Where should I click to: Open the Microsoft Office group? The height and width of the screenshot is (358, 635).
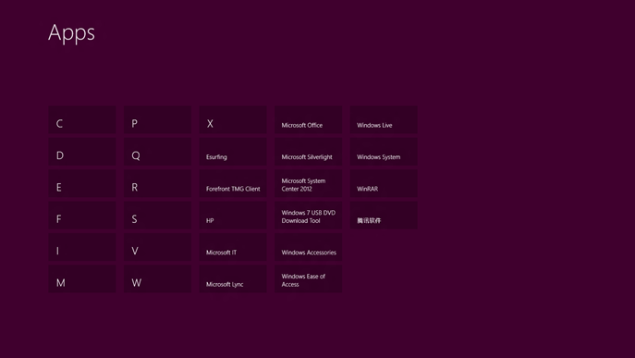tap(308, 120)
